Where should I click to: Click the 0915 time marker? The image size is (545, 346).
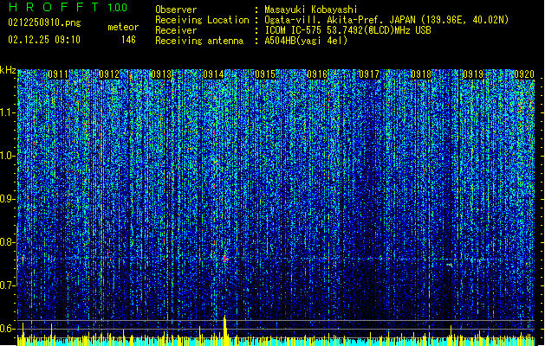pyautogui.click(x=265, y=74)
